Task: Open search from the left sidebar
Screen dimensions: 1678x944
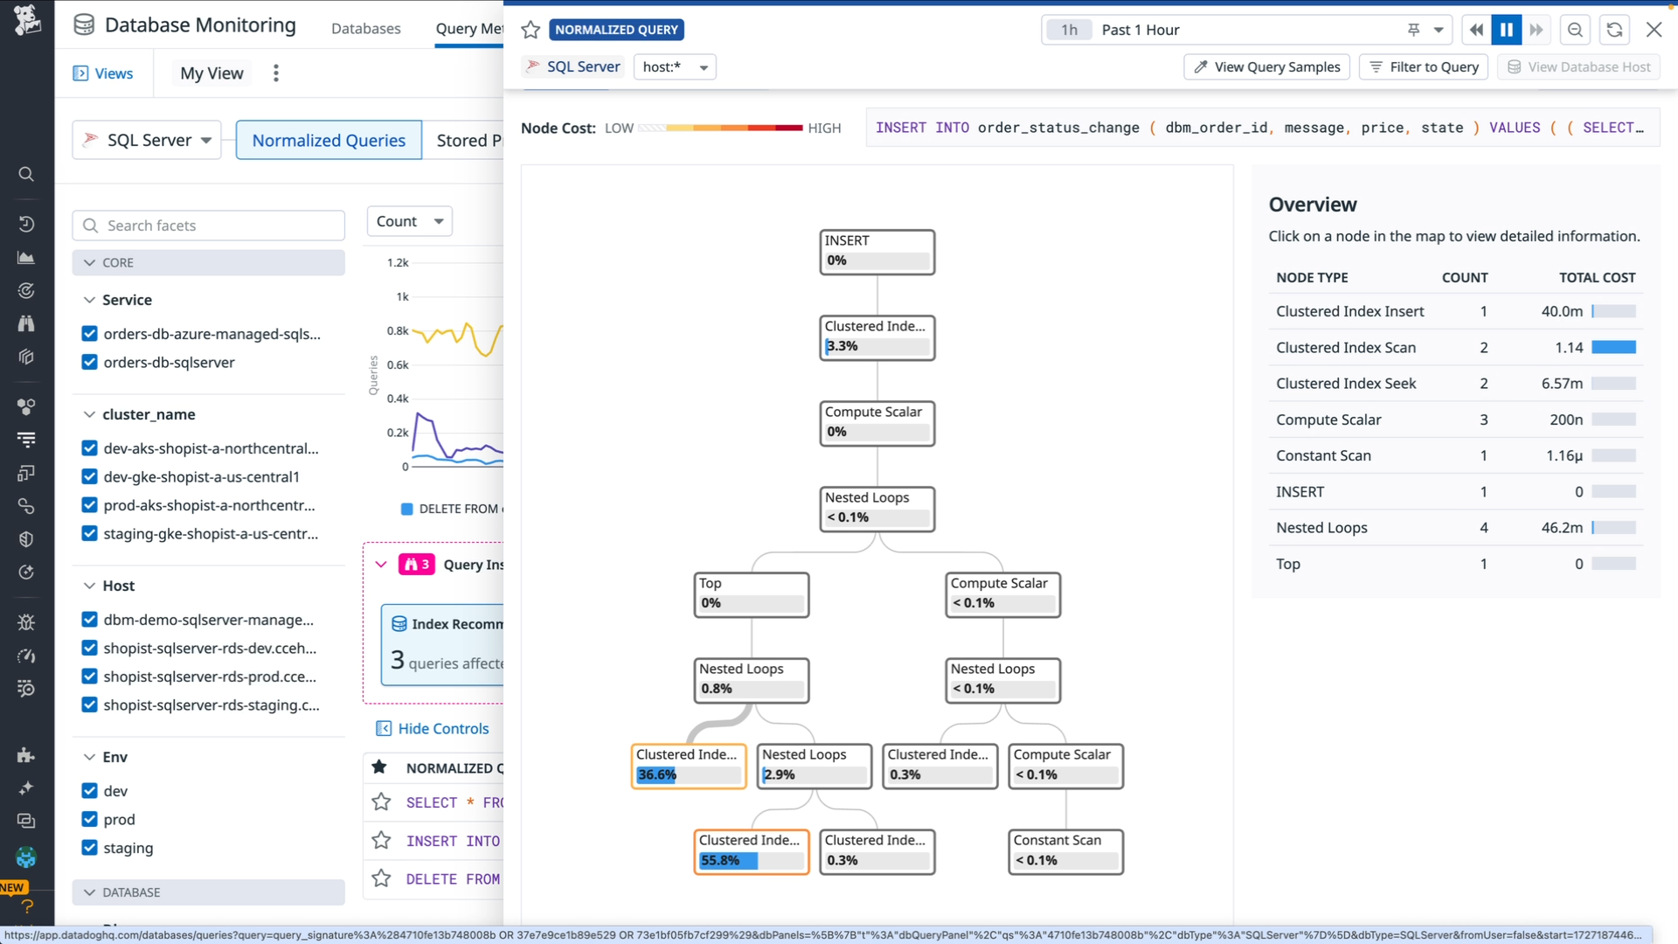Action: [26, 174]
